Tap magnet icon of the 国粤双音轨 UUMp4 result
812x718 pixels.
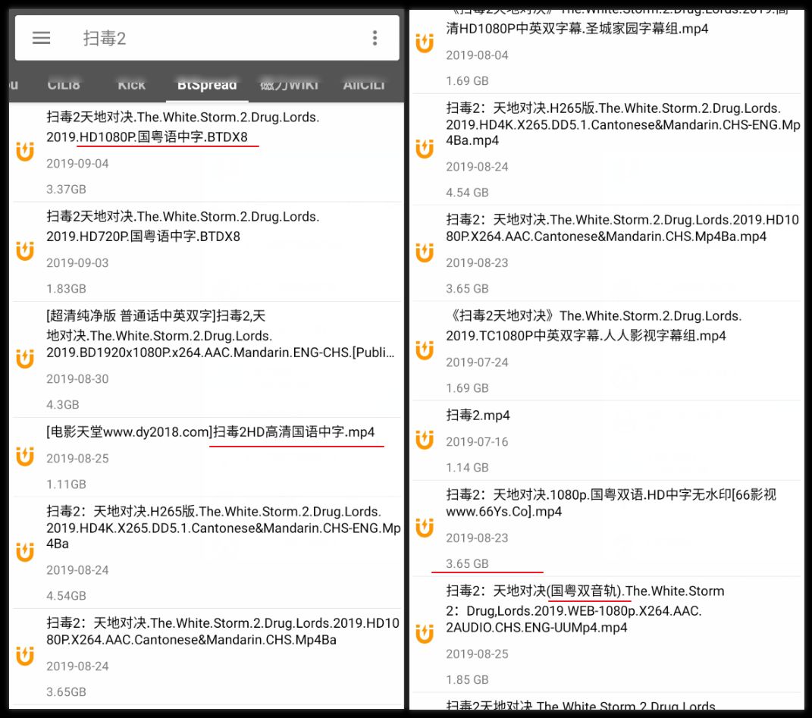pos(425,634)
